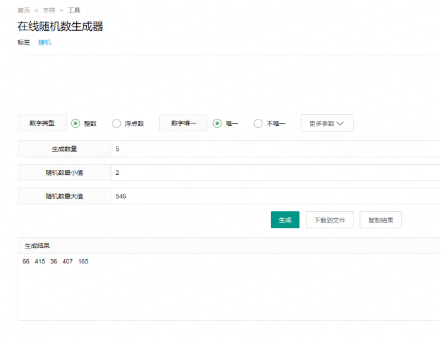Click the 随机数最大值 field showing 546

click(x=274, y=196)
